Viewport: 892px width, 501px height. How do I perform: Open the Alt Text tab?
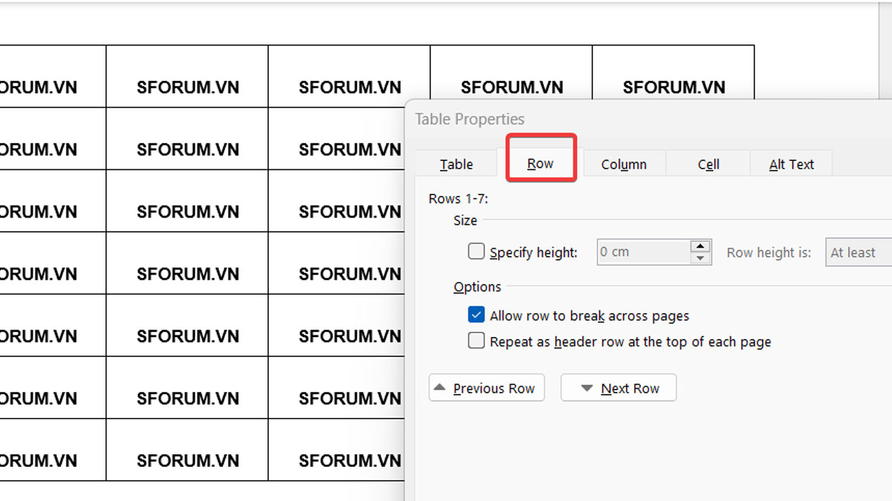coord(791,164)
